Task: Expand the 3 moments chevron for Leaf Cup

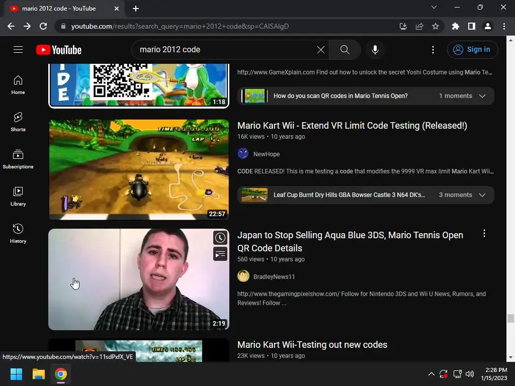Action: [x=482, y=195]
